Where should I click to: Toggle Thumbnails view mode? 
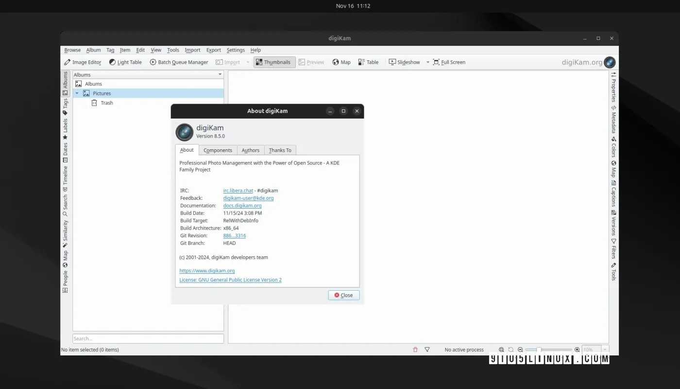coord(274,62)
